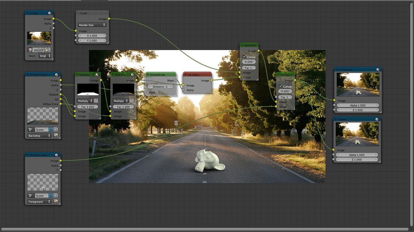Image resolution: width=414 pixels, height=232 pixels.
Task: Click road thumbnail in Image node
Action: 39,38
